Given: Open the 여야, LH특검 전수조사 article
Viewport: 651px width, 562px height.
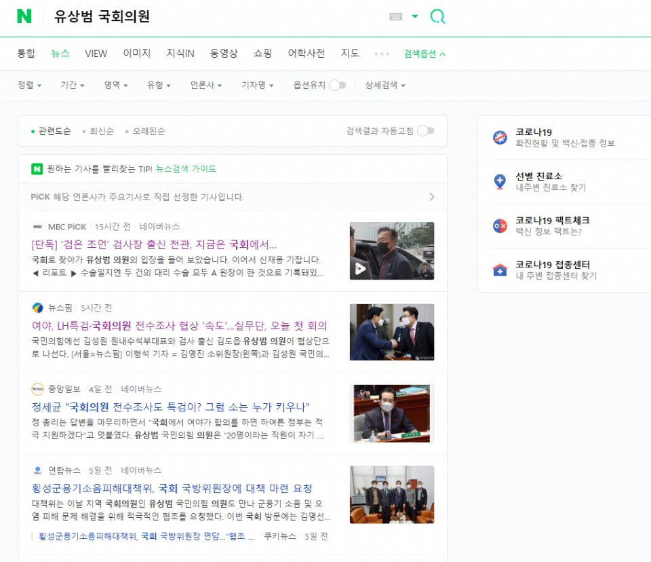Looking at the screenshot, I should click(x=179, y=326).
